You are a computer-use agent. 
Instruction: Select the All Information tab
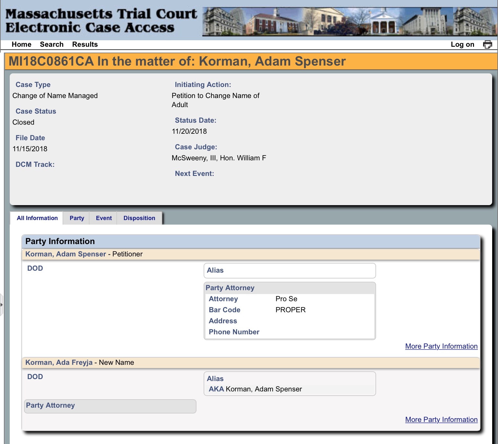(x=37, y=218)
